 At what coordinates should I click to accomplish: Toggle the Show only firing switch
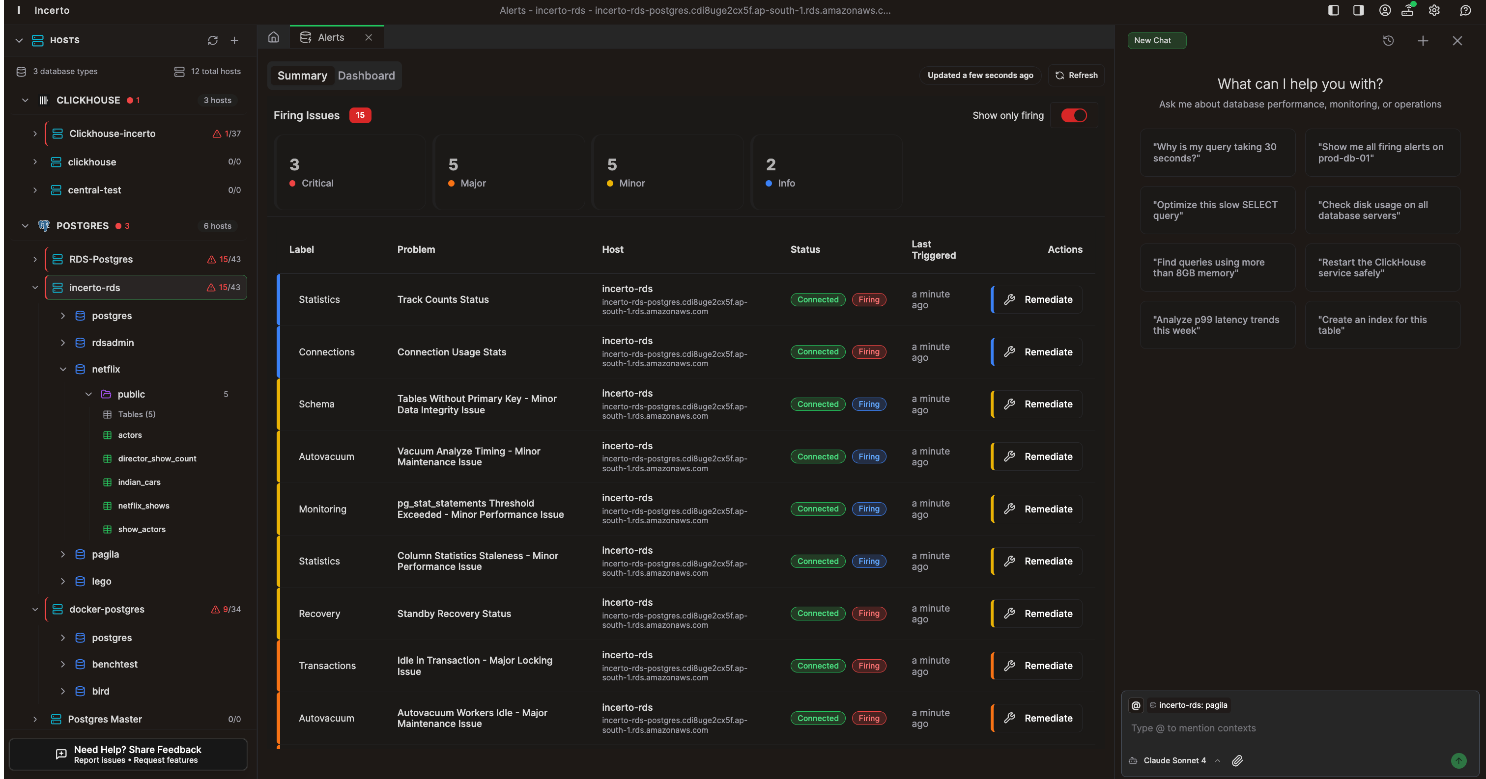(x=1074, y=115)
